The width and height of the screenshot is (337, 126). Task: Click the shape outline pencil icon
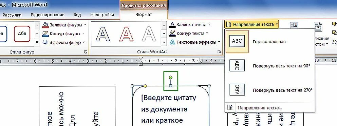(x=45, y=34)
